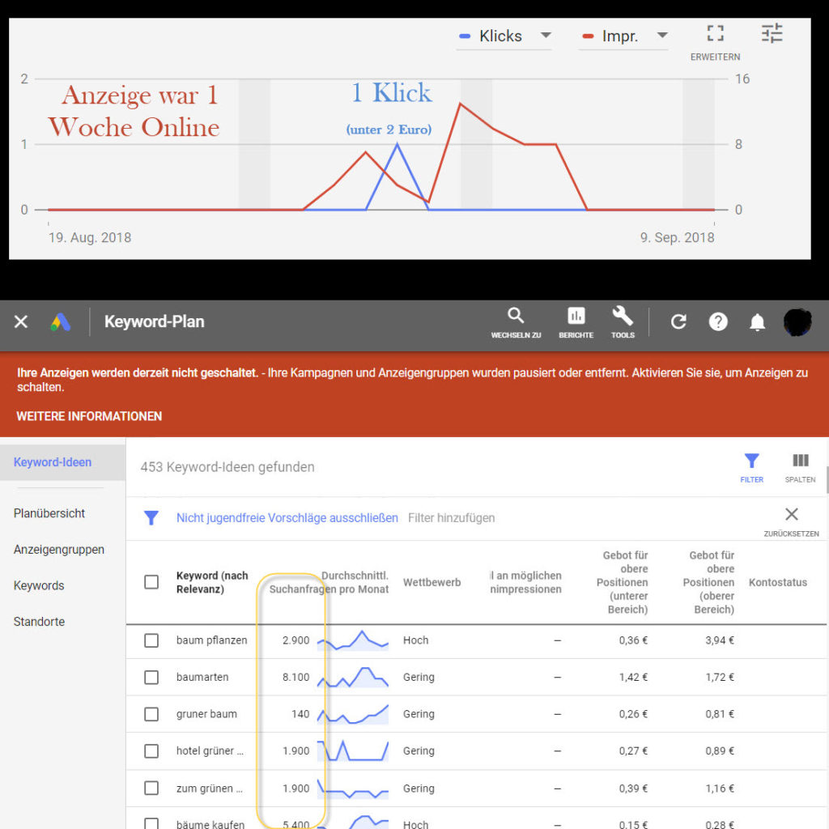
Task: Open the Impr. metric dropdown
Action: pyautogui.click(x=663, y=36)
